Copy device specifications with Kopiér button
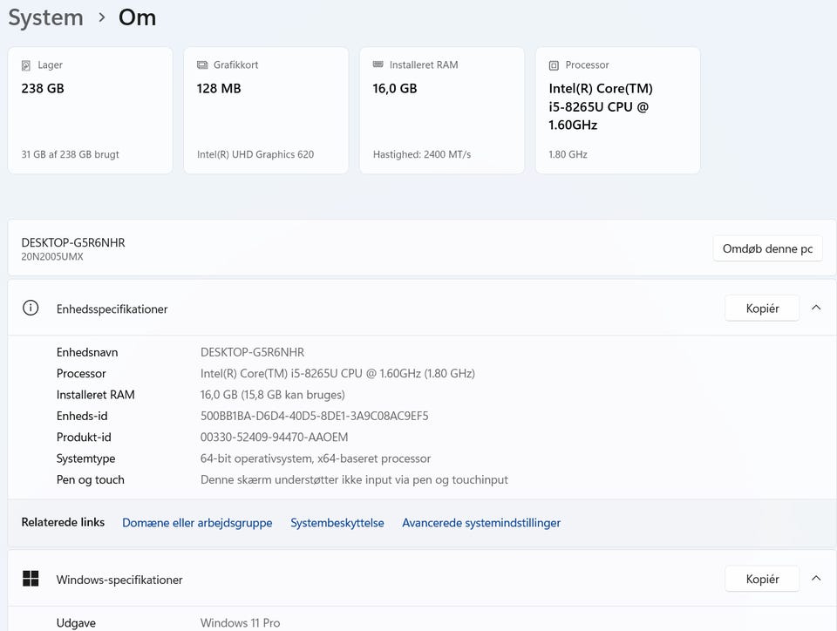The image size is (837, 631). point(761,309)
